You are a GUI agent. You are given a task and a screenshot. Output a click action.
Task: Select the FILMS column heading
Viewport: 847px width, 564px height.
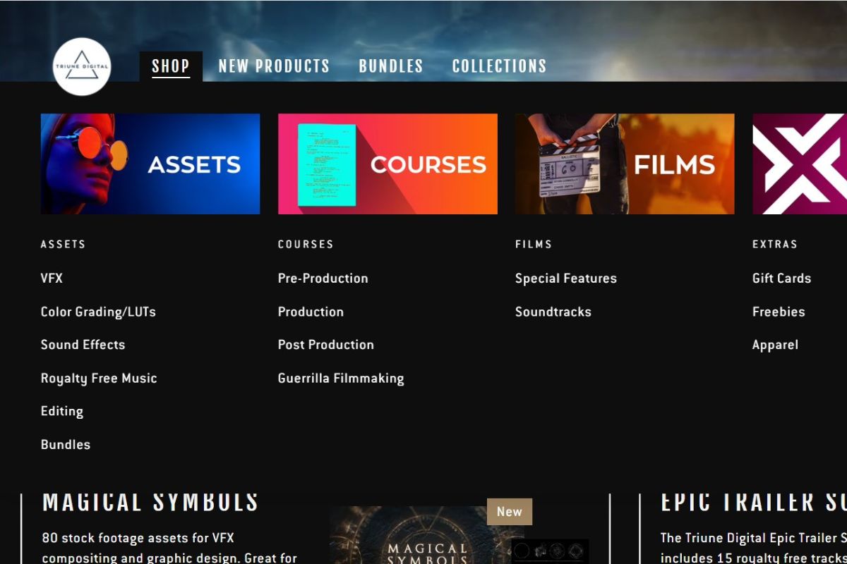pos(534,244)
